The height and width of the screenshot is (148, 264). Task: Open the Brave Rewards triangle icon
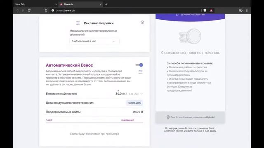pyautogui.click(x=211, y=10)
